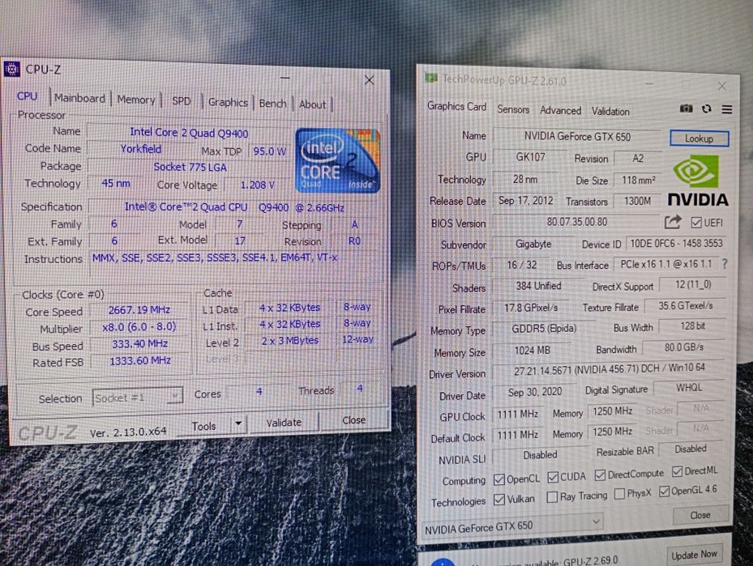The height and width of the screenshot is (566, 753).
Task: Switch to the Memory tab in CPU-Z
Action: (136, 100)
